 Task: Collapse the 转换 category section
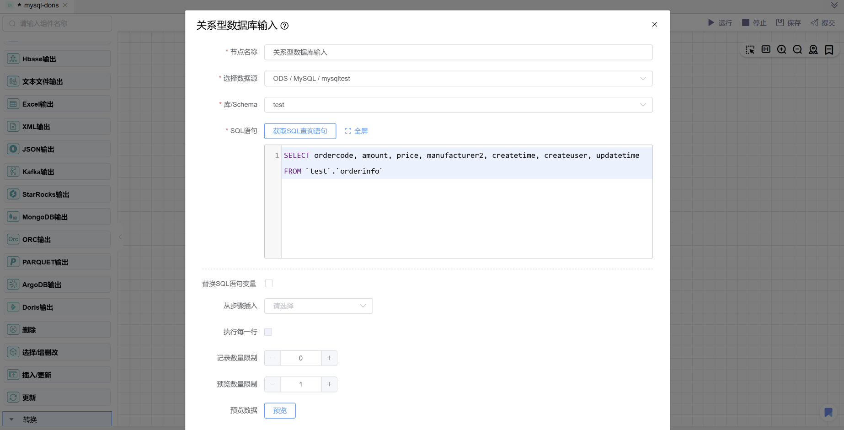point(12,419)
